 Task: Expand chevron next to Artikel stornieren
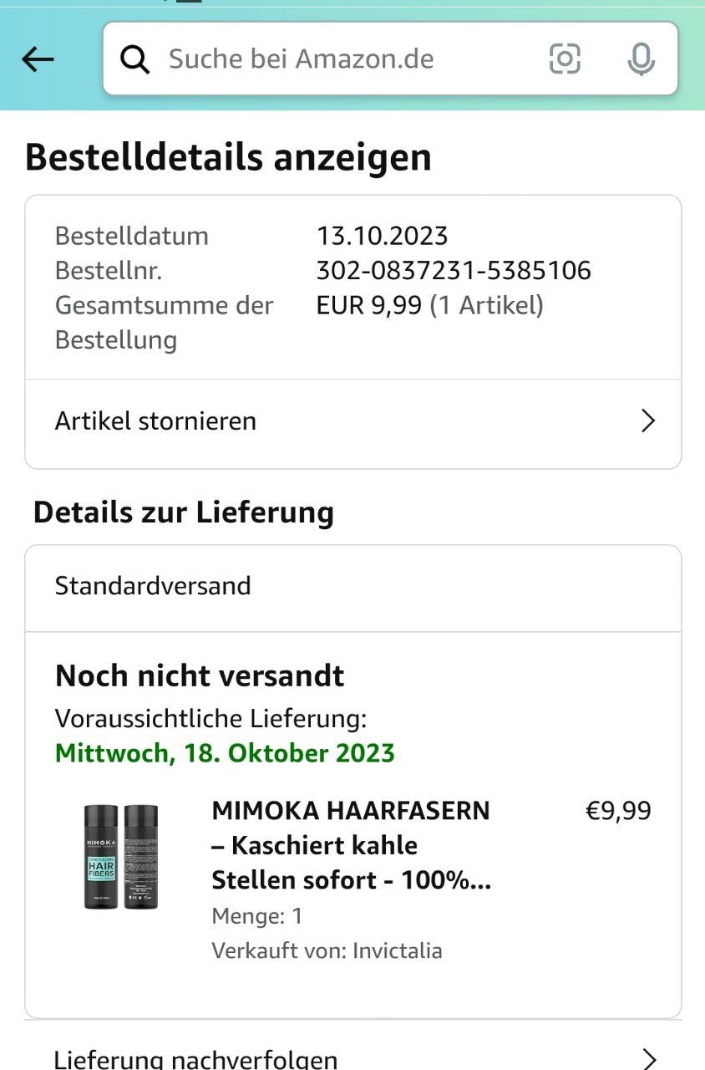(x=647, y=421)
